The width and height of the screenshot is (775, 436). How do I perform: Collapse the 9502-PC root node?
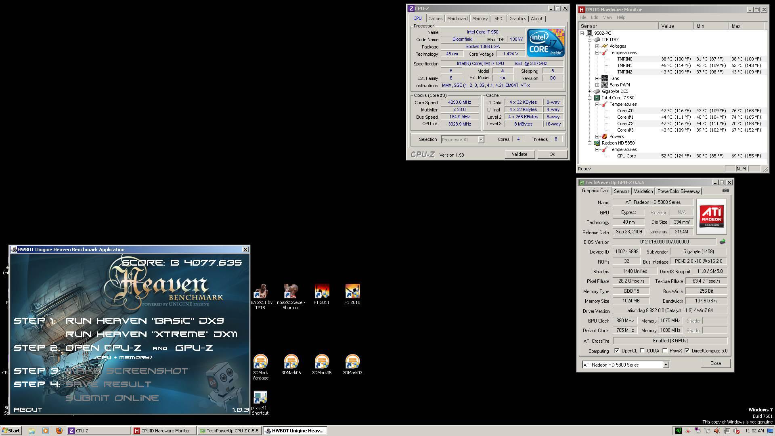coord(582,33)
